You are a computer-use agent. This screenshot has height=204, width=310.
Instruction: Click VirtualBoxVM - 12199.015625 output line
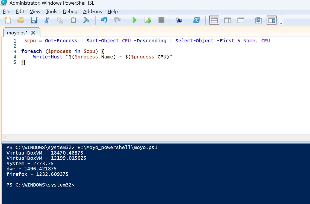(46, 158)
